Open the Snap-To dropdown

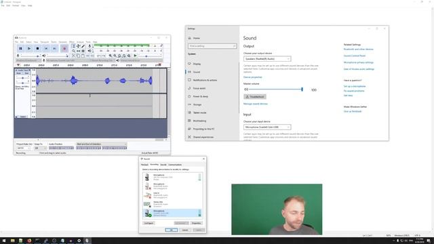tap(40, 148)
